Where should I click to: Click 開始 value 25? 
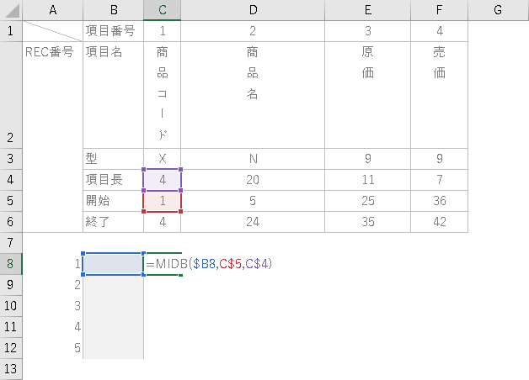pyautogui.click(x=368, y=201)
